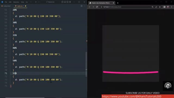Share this page icon in address bar
174x98 pixels.
click(156, 7)
